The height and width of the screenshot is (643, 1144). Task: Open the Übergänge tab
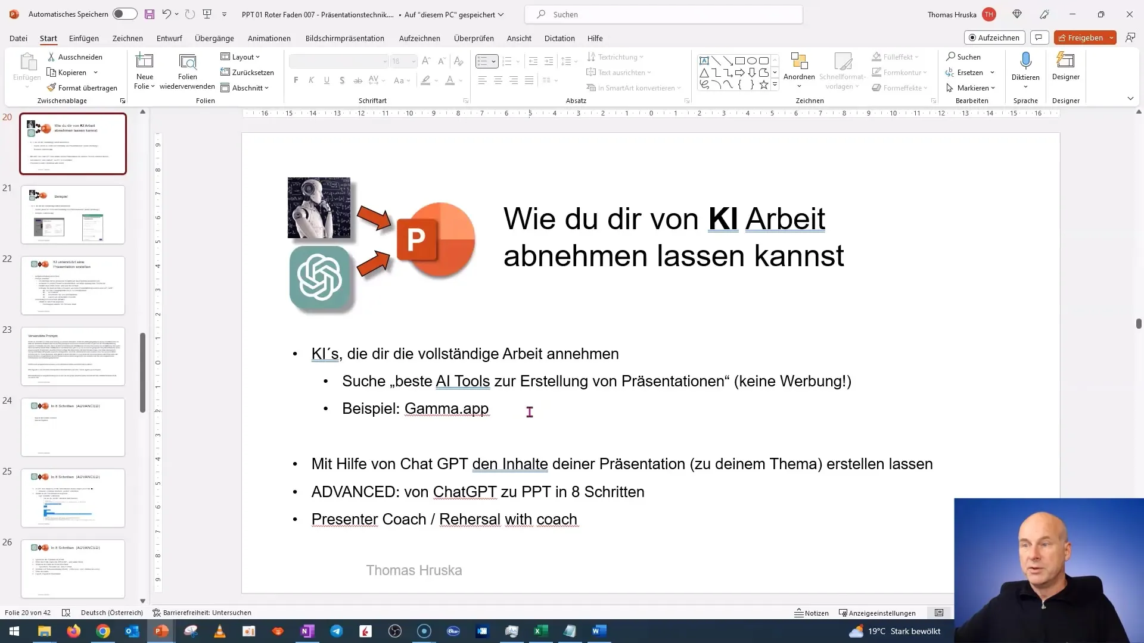click(214, 38)
